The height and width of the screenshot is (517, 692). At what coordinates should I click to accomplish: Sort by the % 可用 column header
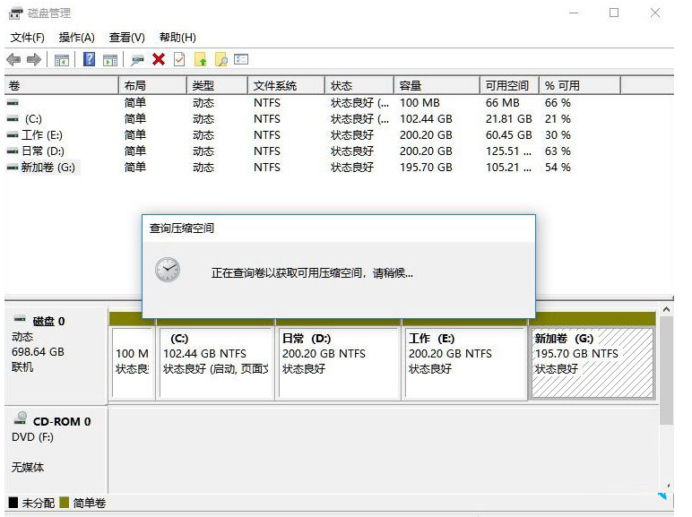pos(580,86)
